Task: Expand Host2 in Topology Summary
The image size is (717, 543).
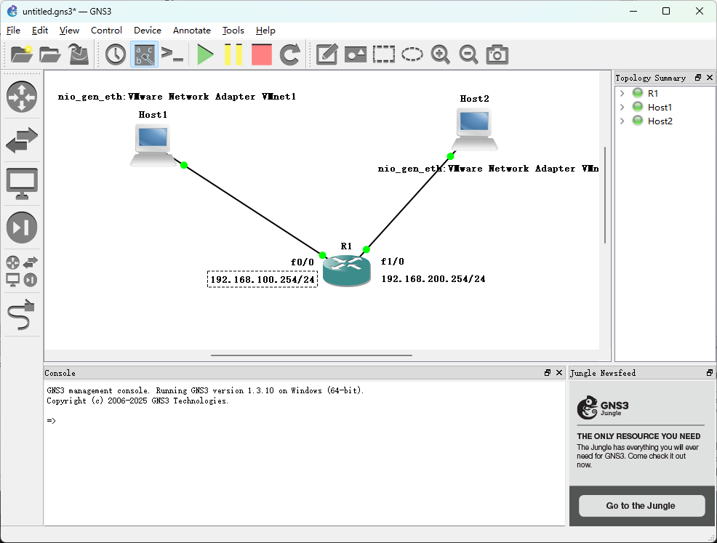Action: 622,121
